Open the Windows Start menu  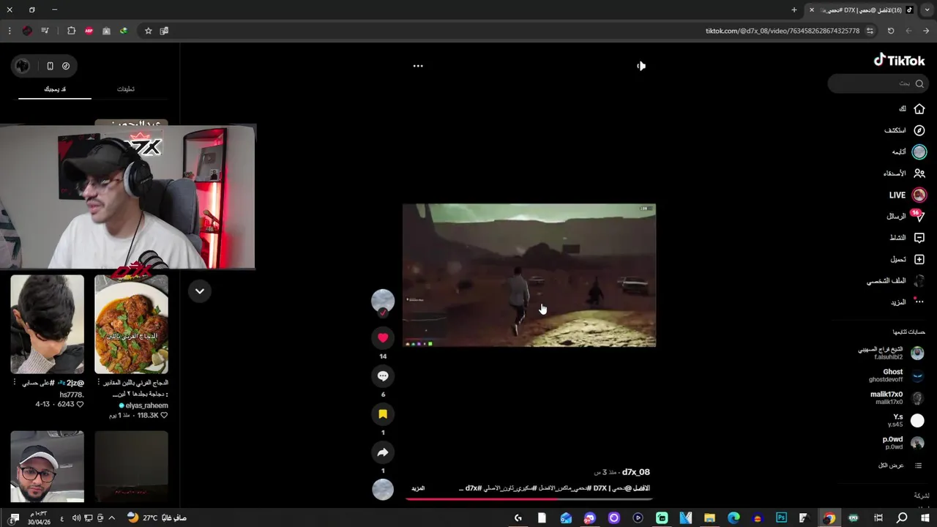click(x=925, y=518)
